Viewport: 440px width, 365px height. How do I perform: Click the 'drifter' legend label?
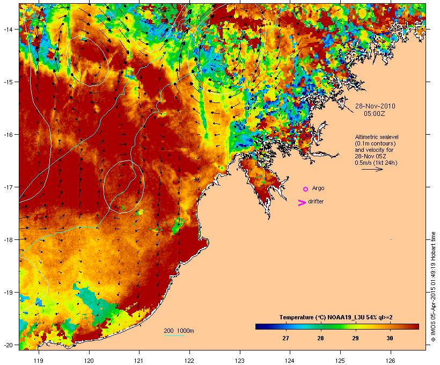point(316,201)
